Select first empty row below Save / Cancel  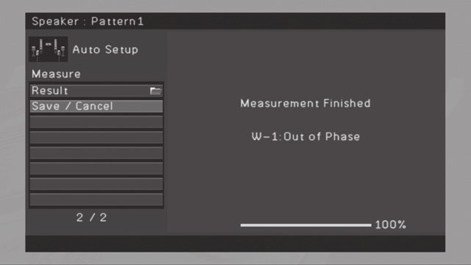[96, 122]
